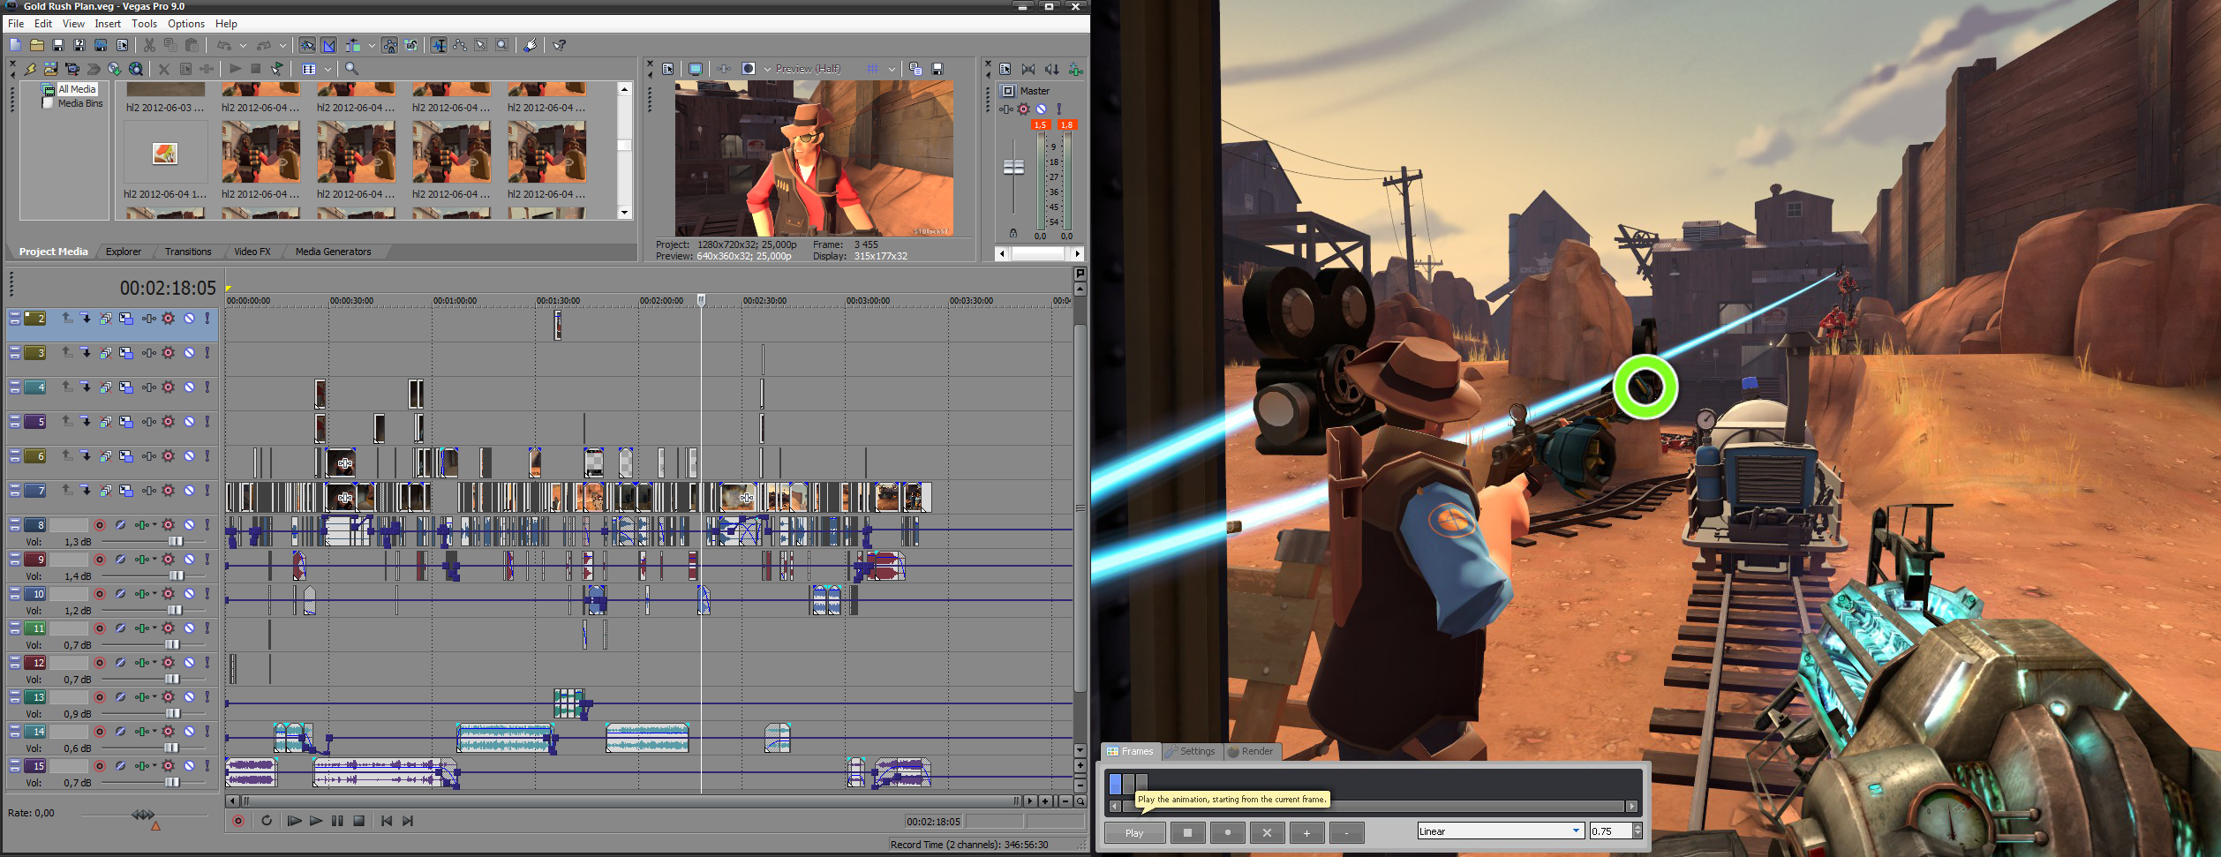Click Insert Assignable FX icon in mixer
Screen dimensions: 2221x857
pyautogui.click(x=1076, y=69)
